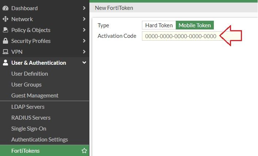The width and height of the screenshot is (258, 156).
Task: Collapse the User & Authentication section chevron
Action: click(x=84, y=63)
